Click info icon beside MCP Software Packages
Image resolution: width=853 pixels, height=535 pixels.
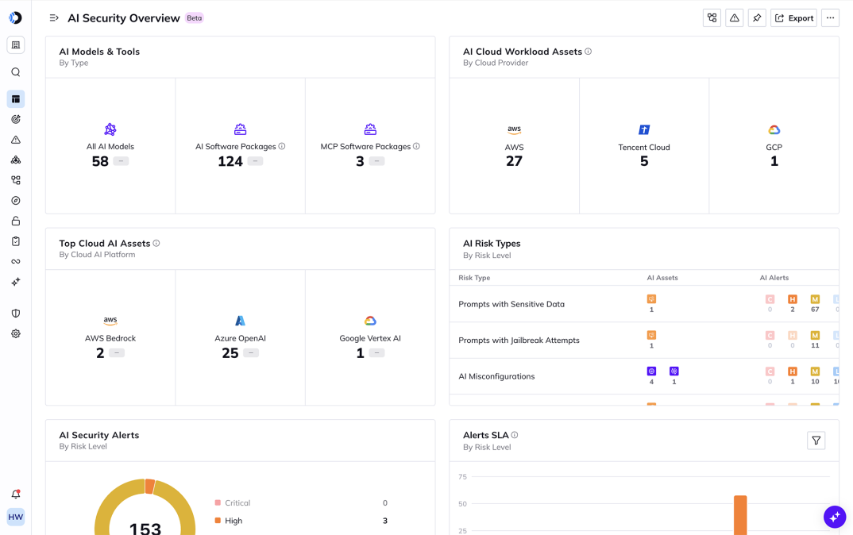click(416, 146)
